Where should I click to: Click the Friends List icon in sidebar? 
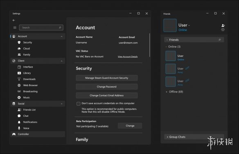click(x=19, y=110)
